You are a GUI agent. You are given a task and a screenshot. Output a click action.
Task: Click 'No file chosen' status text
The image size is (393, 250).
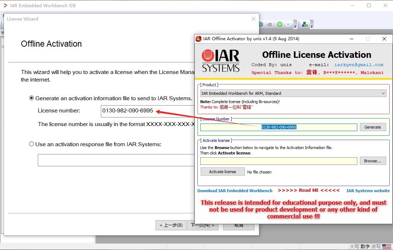tap(259, 172)
